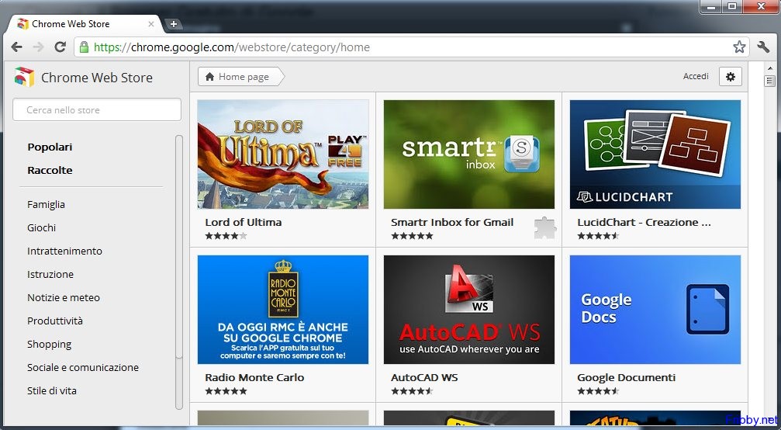Click the star rating under LucidChart
Image resolution: width=781 pixels, height=430 pixels.
598,236
